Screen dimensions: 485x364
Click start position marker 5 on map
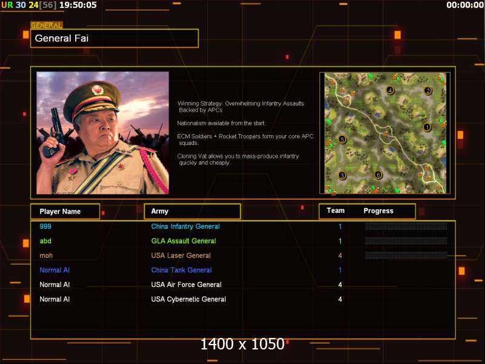click(342, 140)
